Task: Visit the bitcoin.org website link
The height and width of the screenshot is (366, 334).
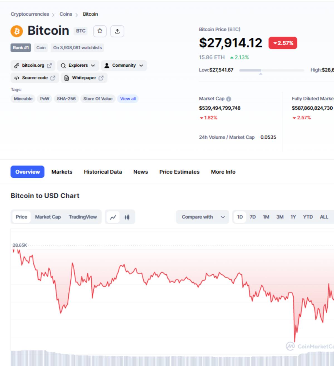Action: pos(33,66)
